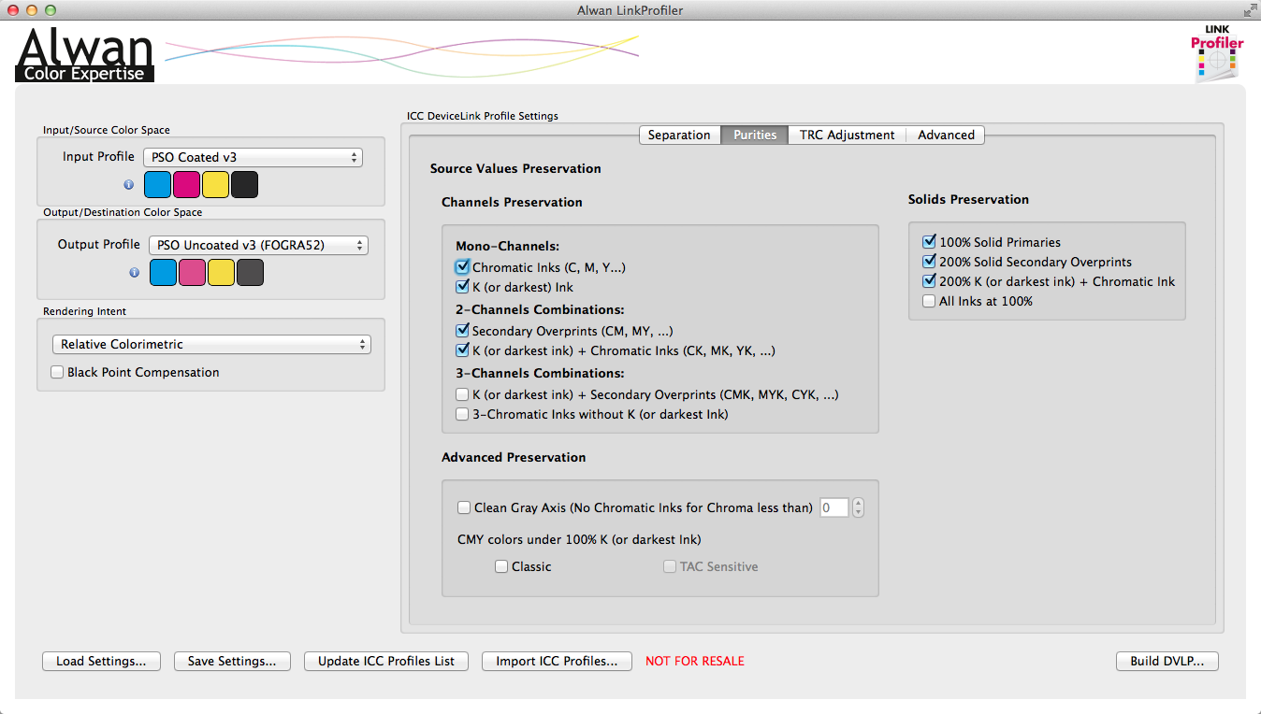
Task: Enable Black Point Compensation
Action: [57, 372]
